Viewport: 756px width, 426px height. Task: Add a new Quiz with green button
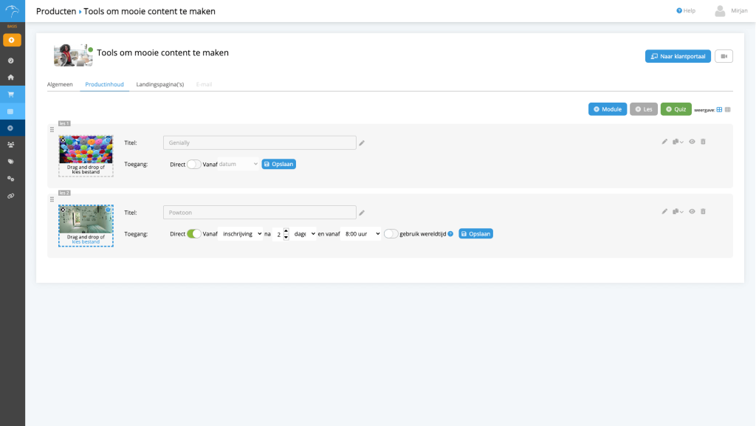click(x=676, y=109)
